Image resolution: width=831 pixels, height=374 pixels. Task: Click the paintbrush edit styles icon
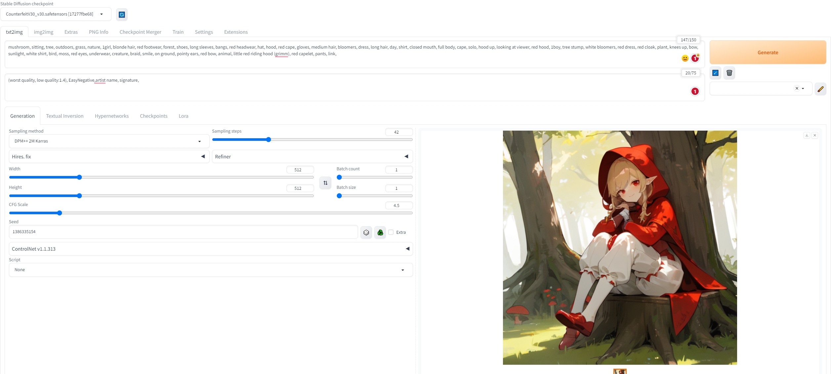[x=820, y=89]
